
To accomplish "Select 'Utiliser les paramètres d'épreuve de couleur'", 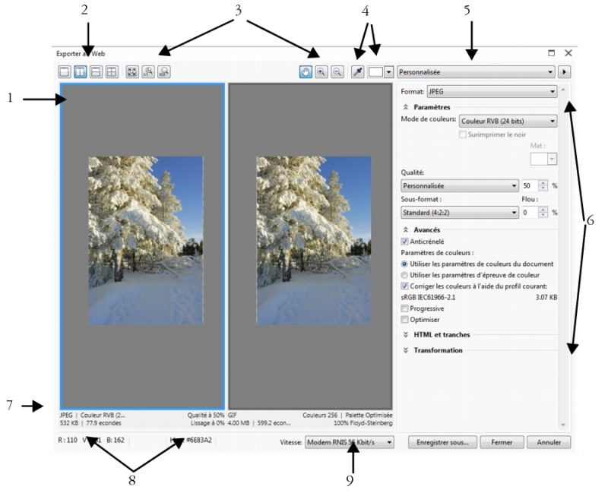I will [404, 275].
